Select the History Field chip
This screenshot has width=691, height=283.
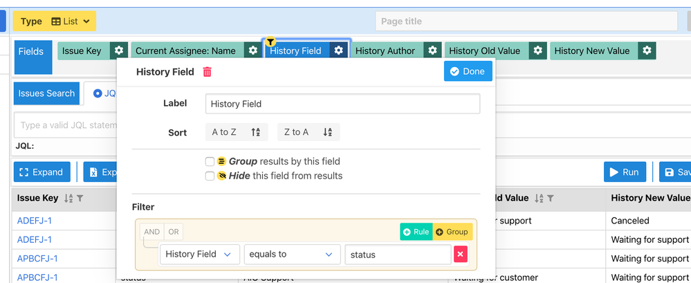tap(297, 51)
